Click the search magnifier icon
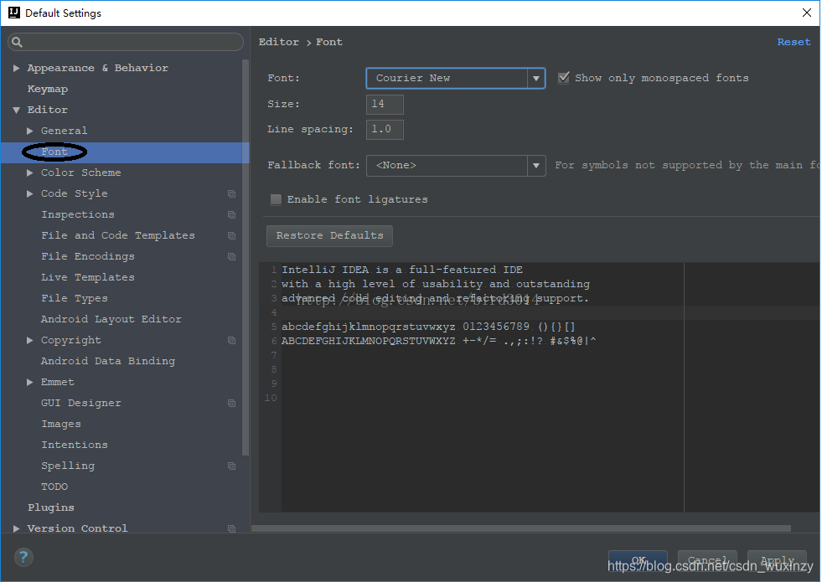822x582 pixels. [x=17, y=42]
